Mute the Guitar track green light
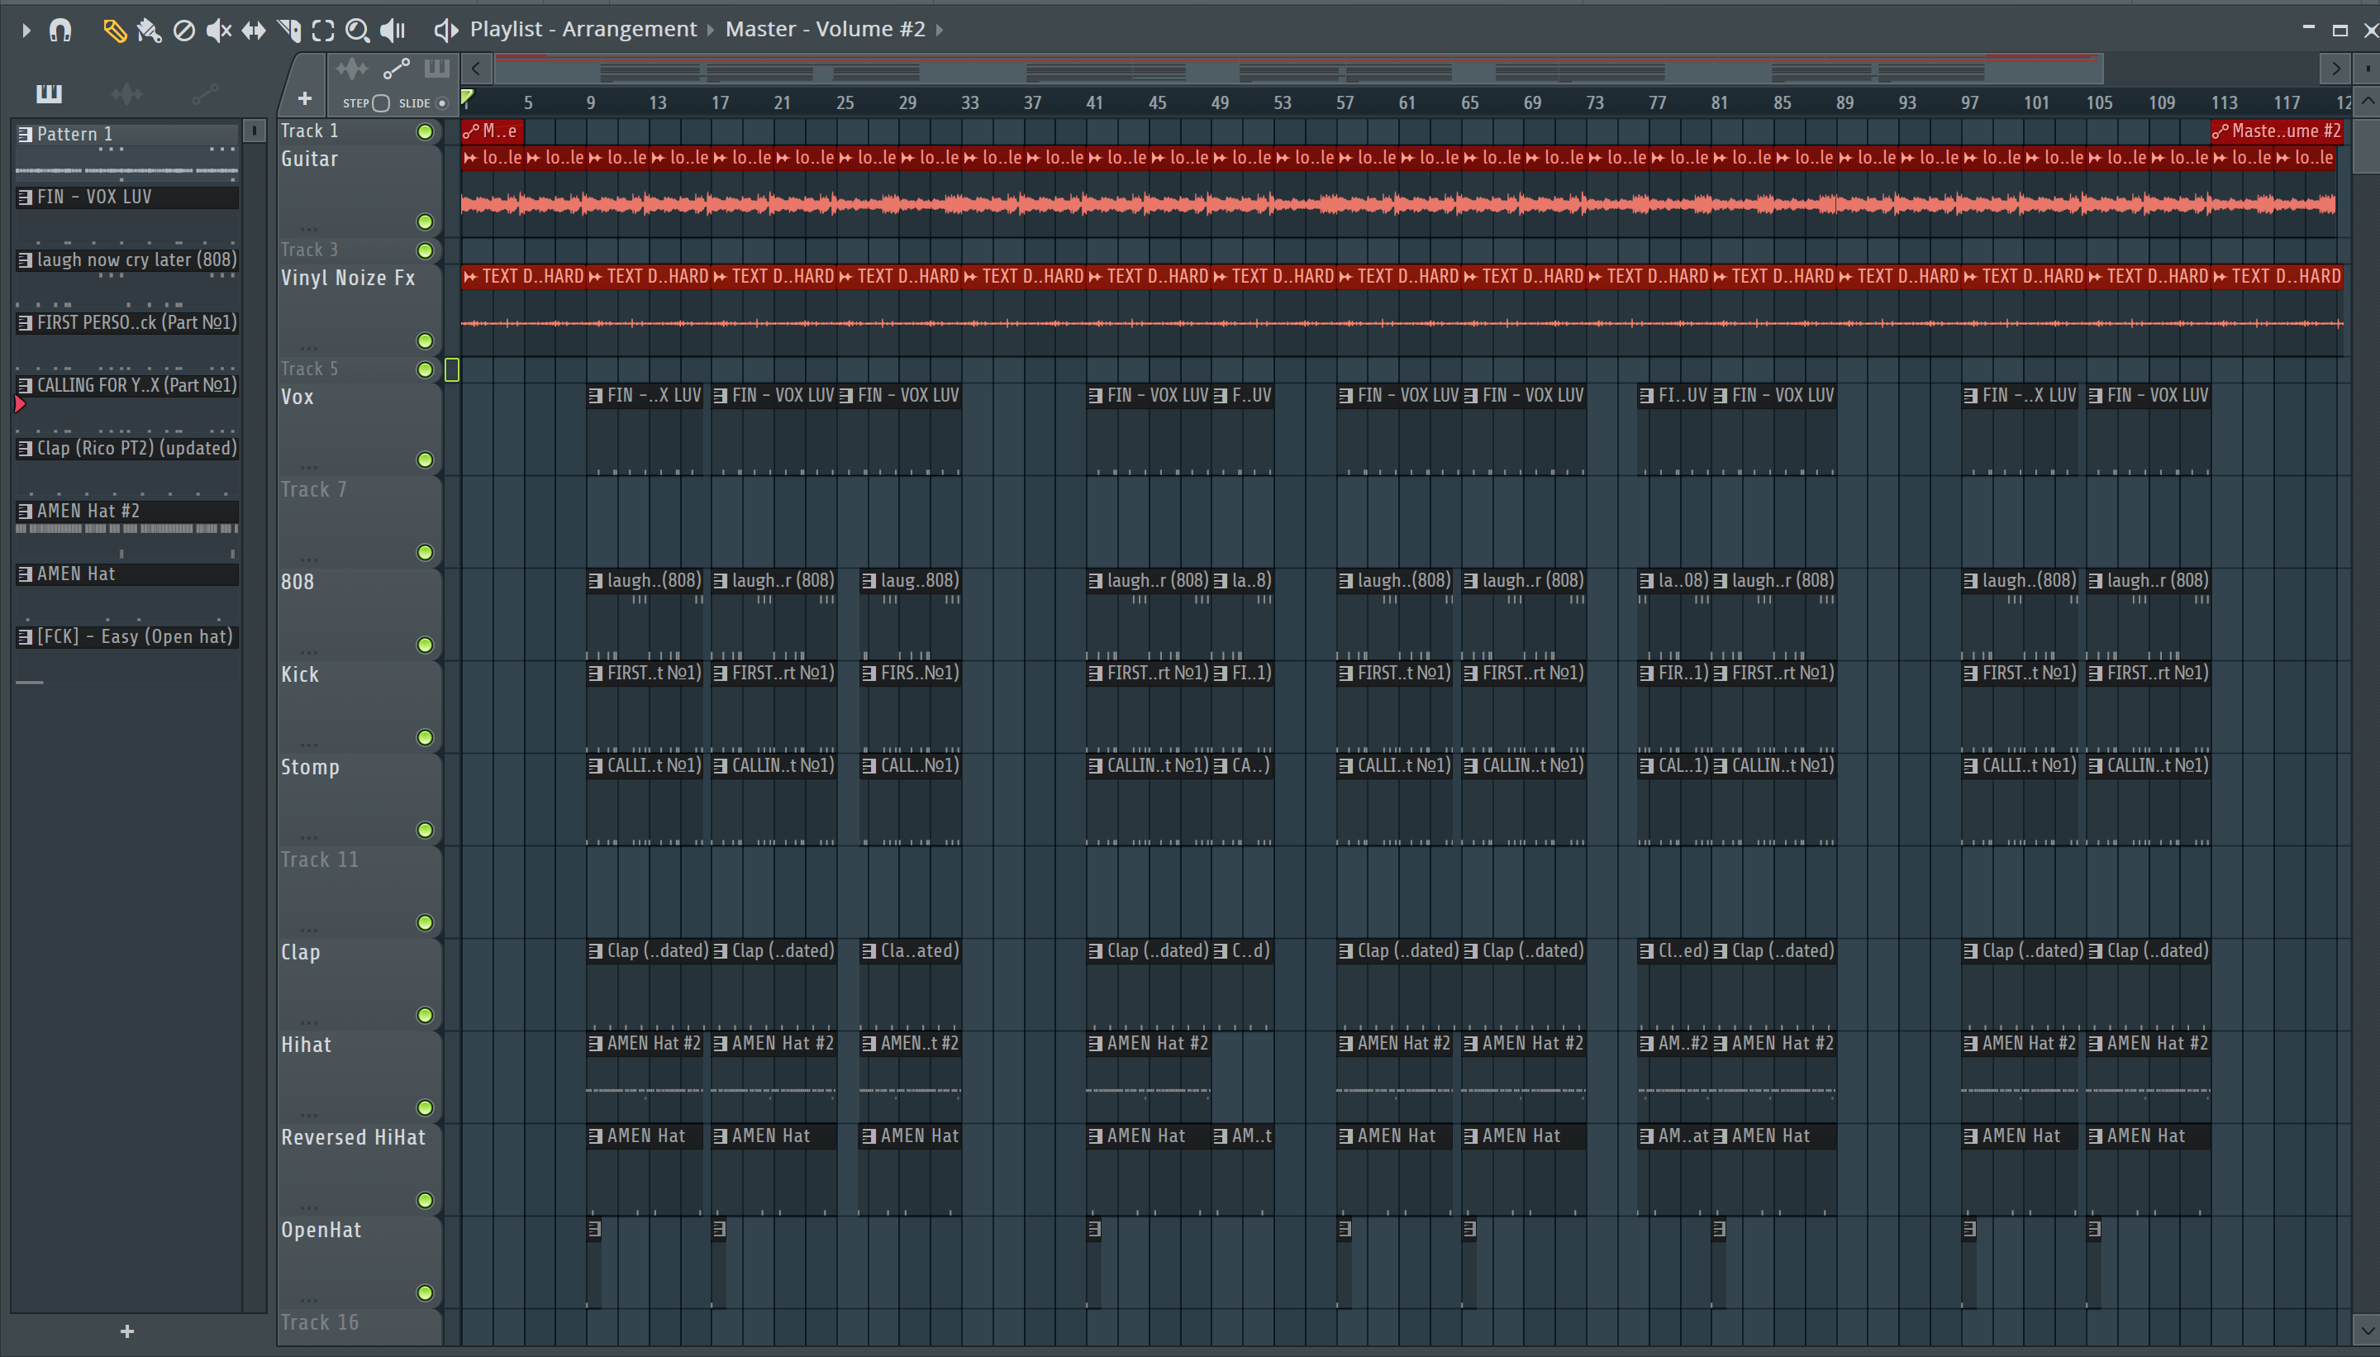2380x1357 pixels. tap(425, 221)
